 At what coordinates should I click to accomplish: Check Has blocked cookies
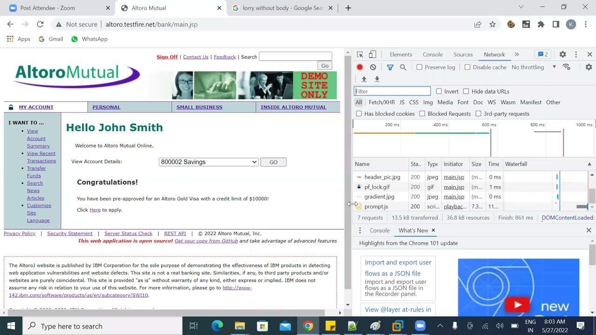pyautogui.click(x=359, y=114)
